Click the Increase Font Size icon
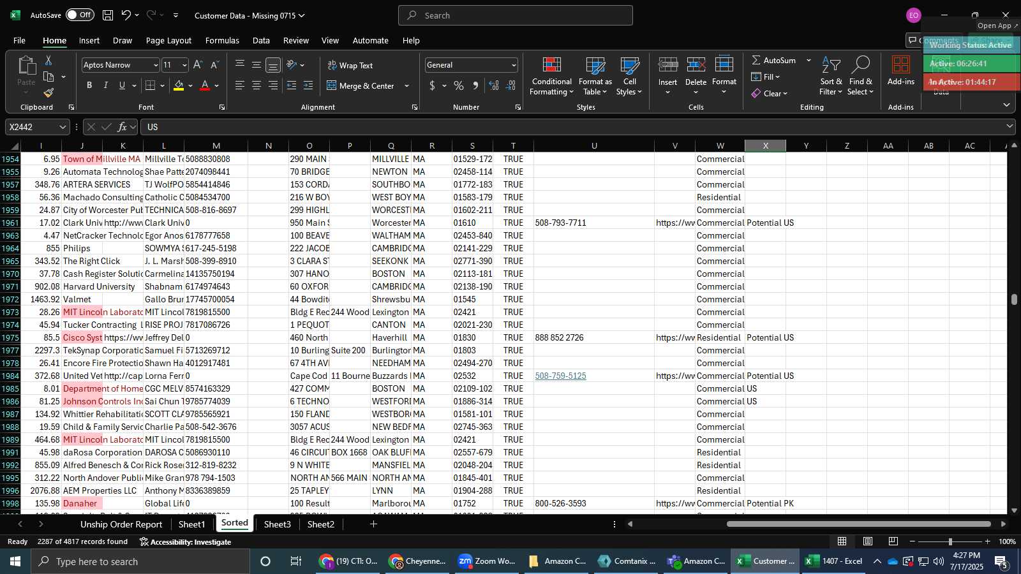Viewport: 1021px width, 574px height. coord(198,65)
